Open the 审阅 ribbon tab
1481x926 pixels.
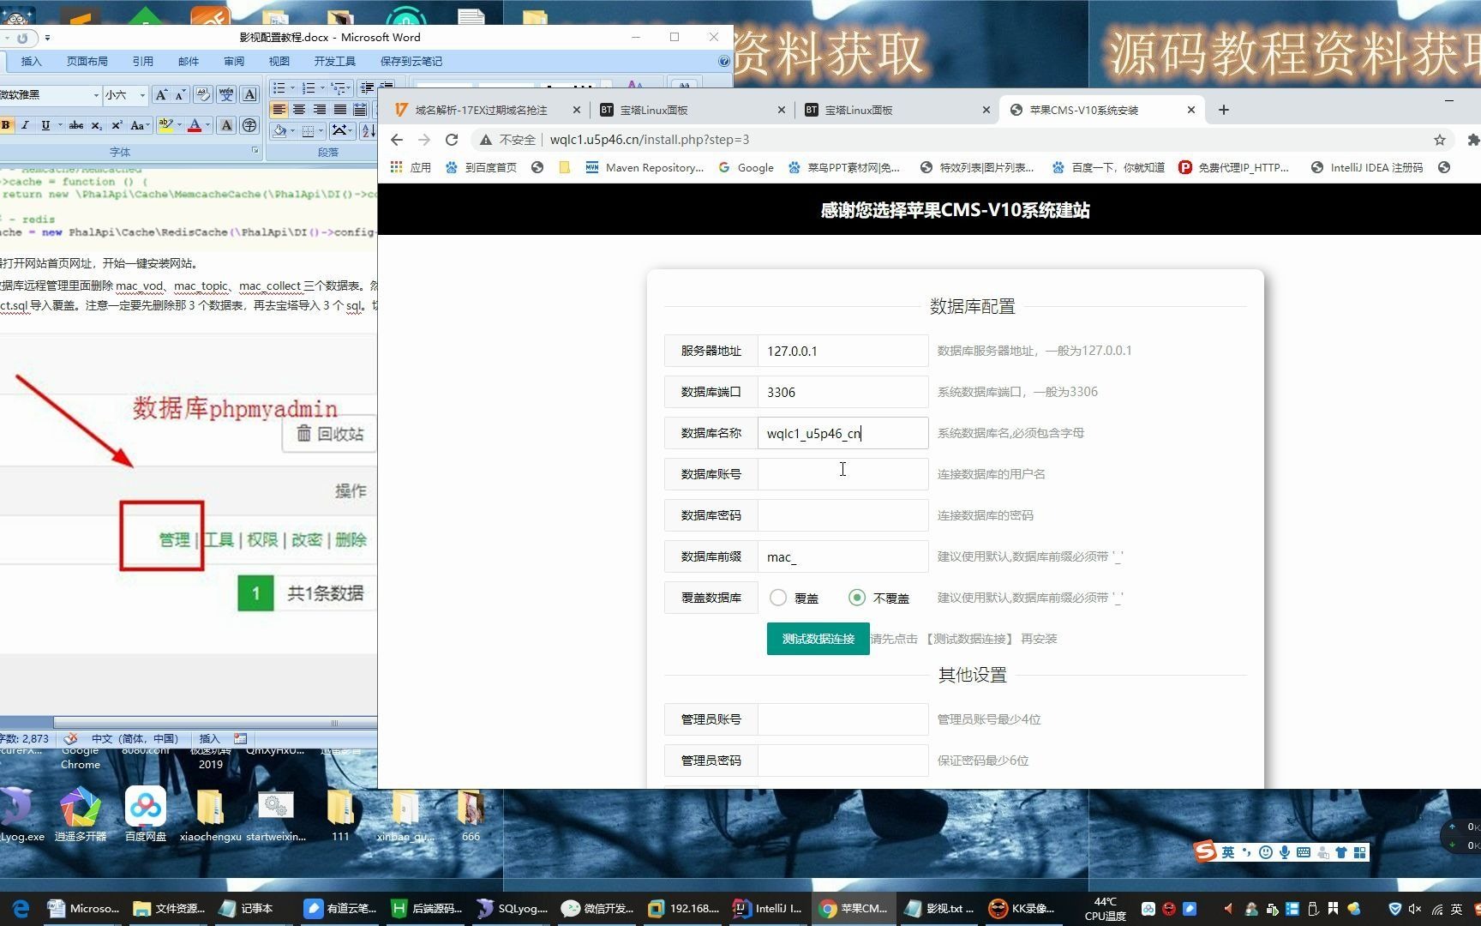pyautogui.click(x=234, y=61)
